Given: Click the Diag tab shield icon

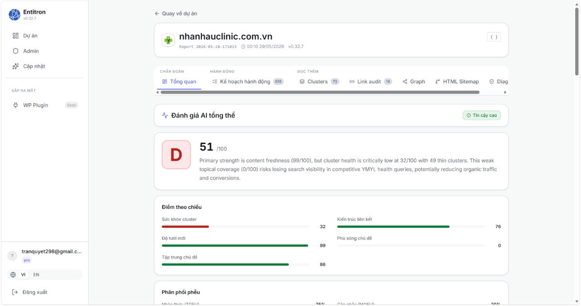Looking at the screenshot, I should 491,81.
